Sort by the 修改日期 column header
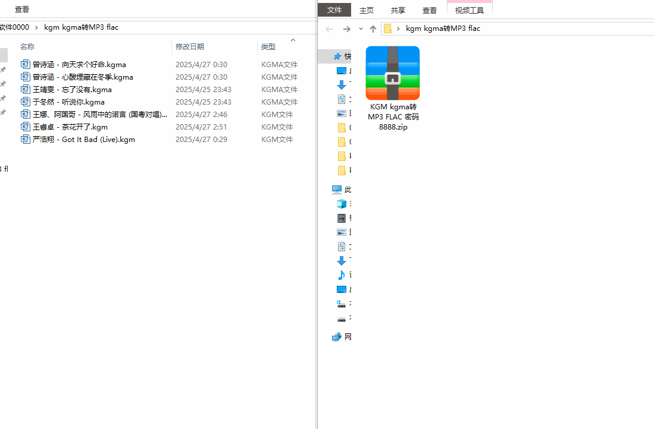Viewport: 654px width, 429px height. pos(190,47)
